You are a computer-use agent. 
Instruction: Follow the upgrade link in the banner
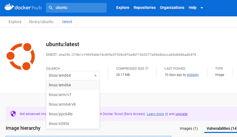(181, 114)
